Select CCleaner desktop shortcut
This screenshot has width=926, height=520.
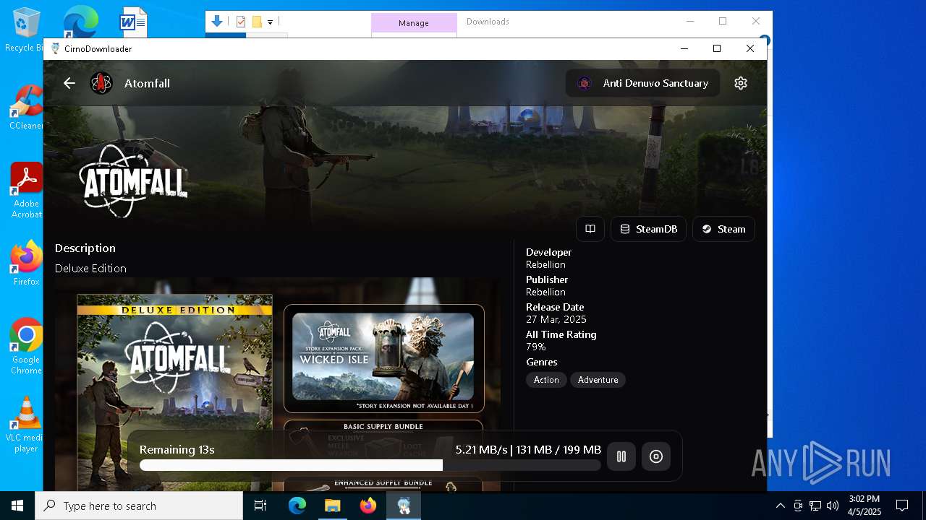(26, 108)
